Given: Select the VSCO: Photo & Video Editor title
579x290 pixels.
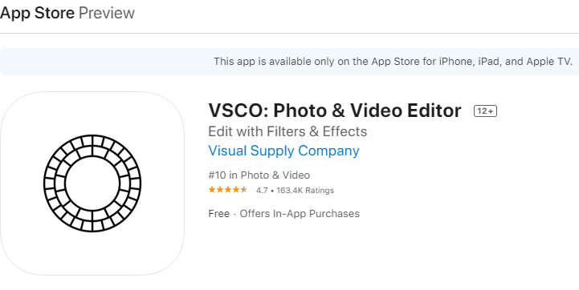Looking at the screenshot, I should click(x=335, y=111).
